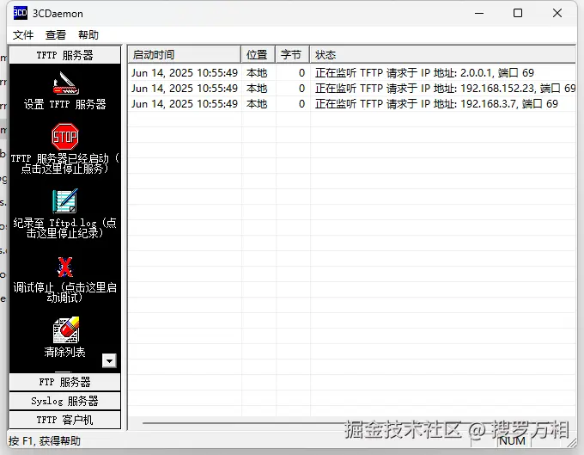Click 本地 in the 192.168.152.23 row
The height and width of the screenshot is (455, 584).
pyautogui.click(x=257, y=89)
